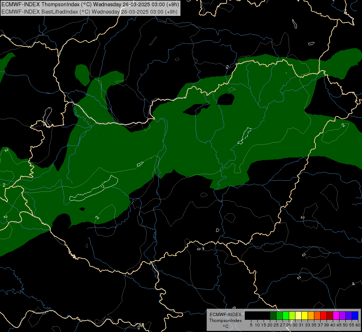Select the lime 29-30 legend swatch

click(292, 315)
